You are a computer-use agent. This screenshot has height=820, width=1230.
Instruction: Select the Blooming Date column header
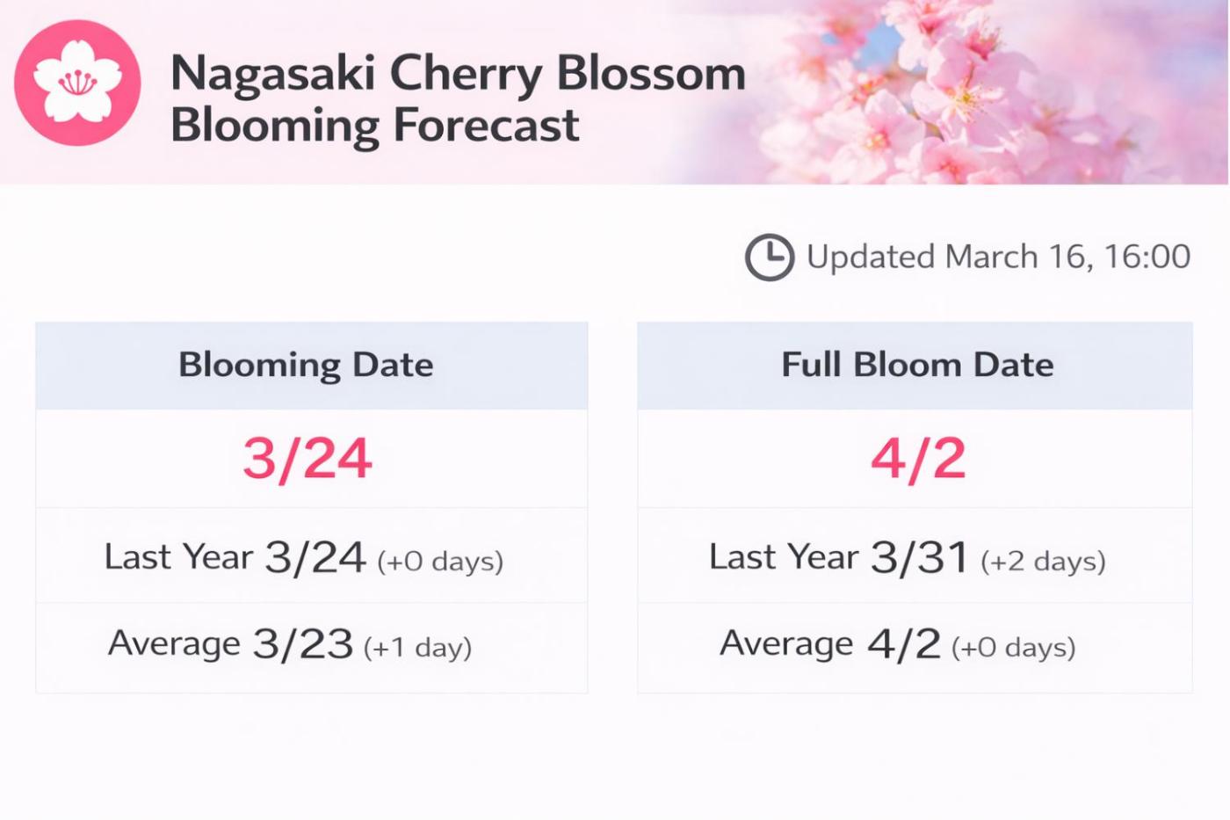coord(306,365)
